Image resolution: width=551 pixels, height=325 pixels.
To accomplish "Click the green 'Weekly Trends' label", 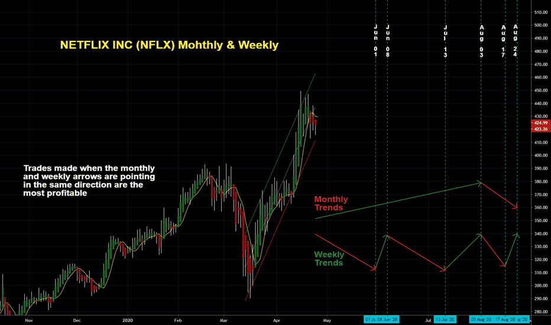I will (329, 259).
